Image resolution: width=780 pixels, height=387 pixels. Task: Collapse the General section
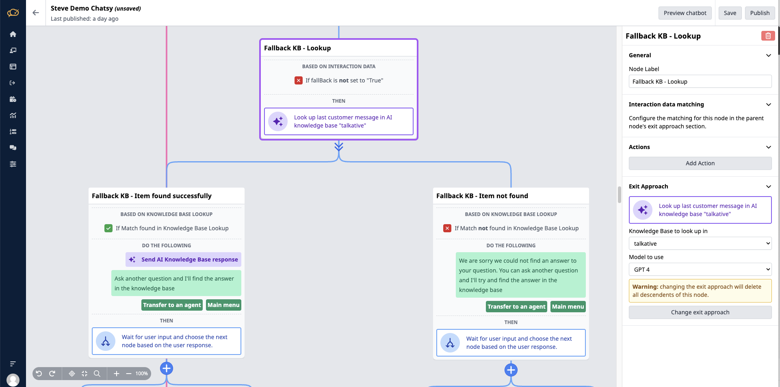pos(768,55)
